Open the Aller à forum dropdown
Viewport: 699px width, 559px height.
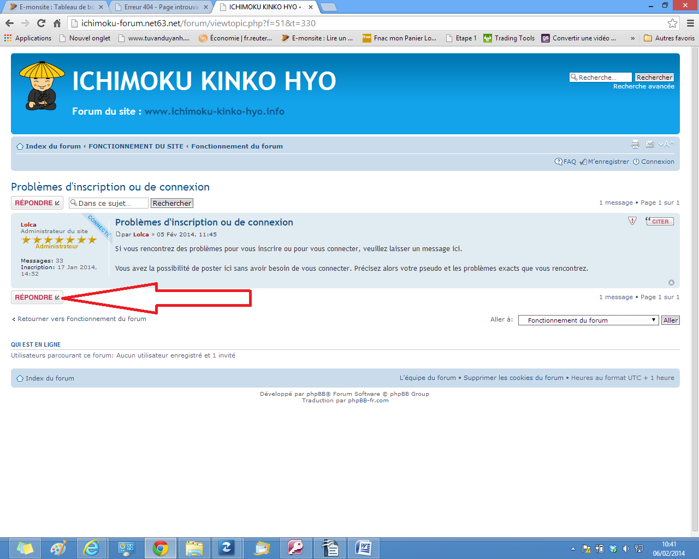[588, 320]
